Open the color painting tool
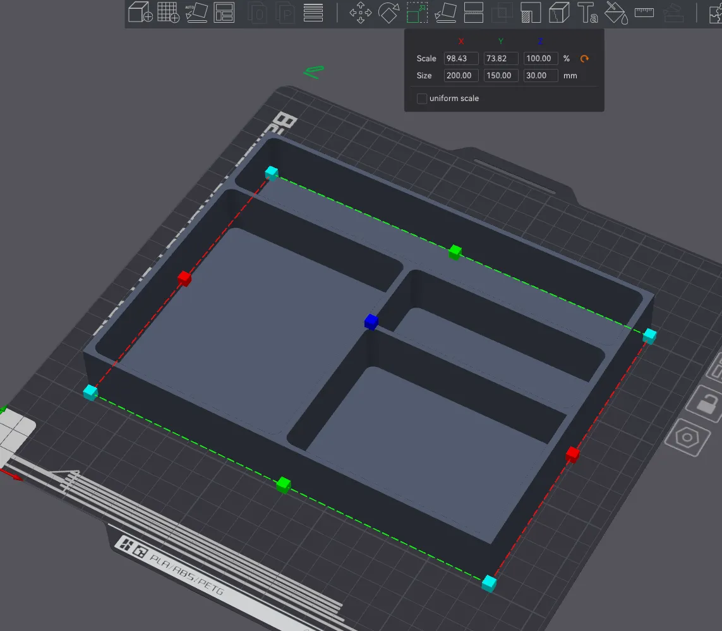The image size is (722, 631). [615, 13]
